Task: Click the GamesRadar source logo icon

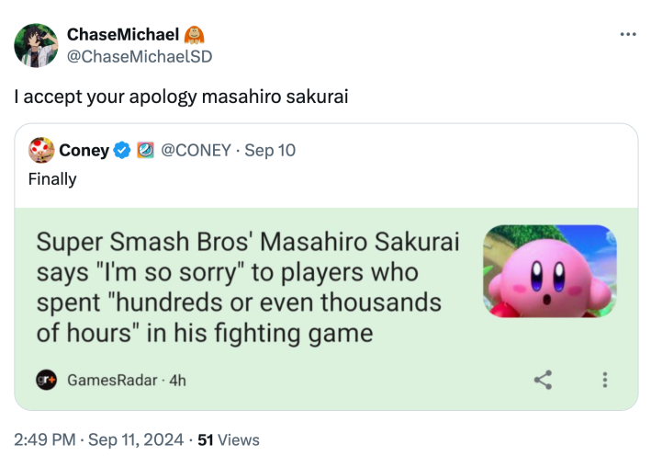Action: click(x=45, y=379)
